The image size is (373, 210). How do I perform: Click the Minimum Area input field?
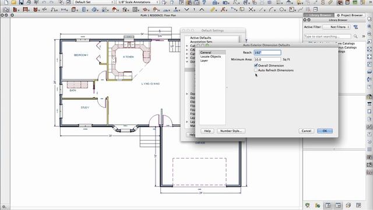click(x=268, y=60)
